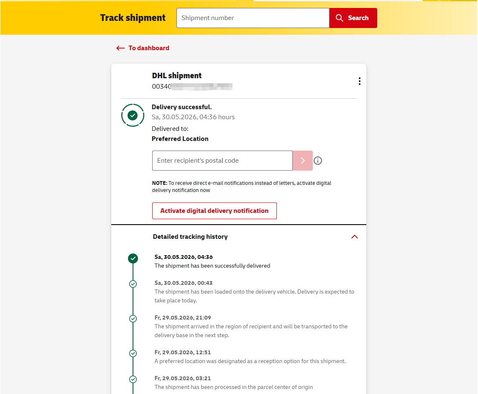Click the postal code info icon
Viewport: 478px width, 394px height.
coord(318,161)
